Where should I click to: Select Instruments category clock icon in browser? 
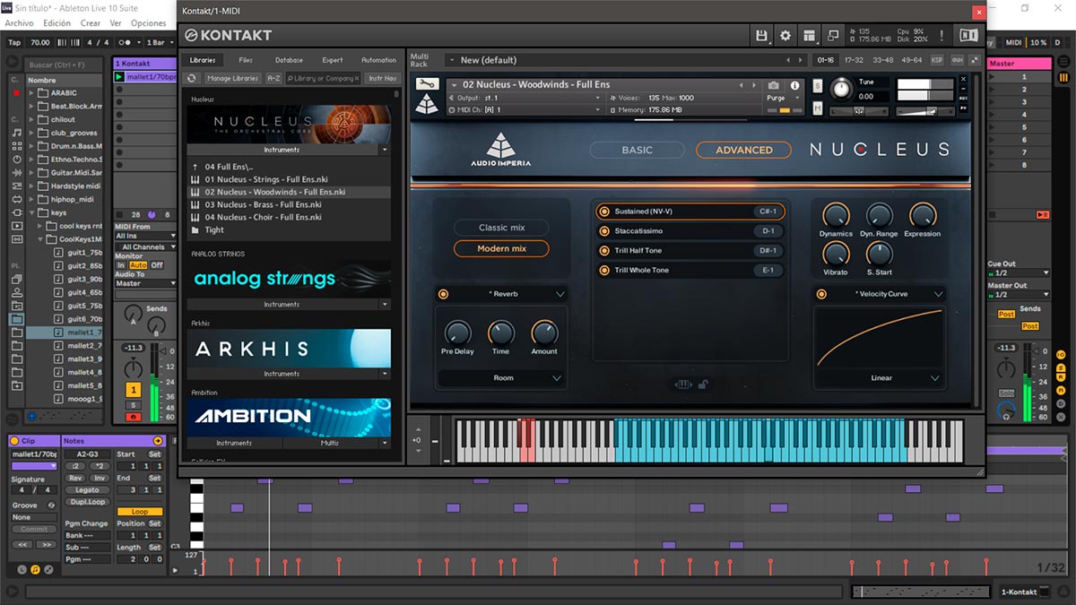pos(16,159)
